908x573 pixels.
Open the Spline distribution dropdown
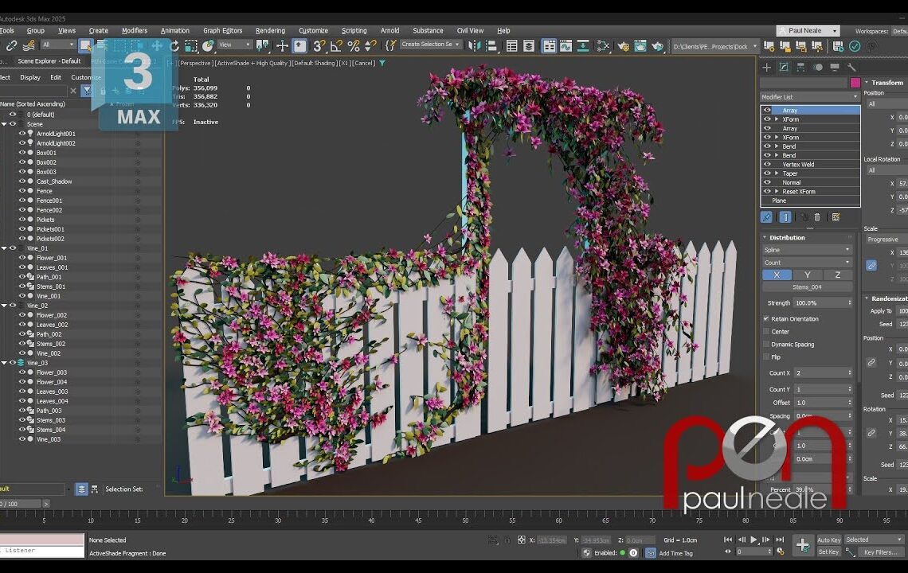coord(806,250)
